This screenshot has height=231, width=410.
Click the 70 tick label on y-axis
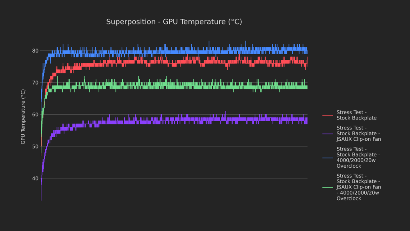[35, 83]
